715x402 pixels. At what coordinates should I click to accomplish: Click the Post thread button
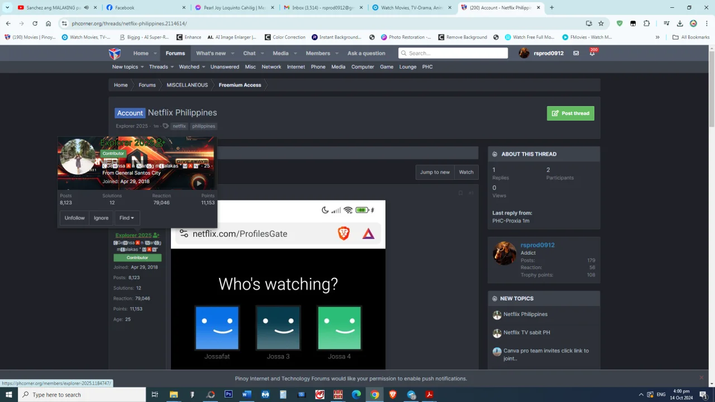570,113
